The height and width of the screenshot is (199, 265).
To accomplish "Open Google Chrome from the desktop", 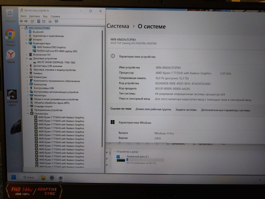I will pyautogui.click(x=10, y=34).
